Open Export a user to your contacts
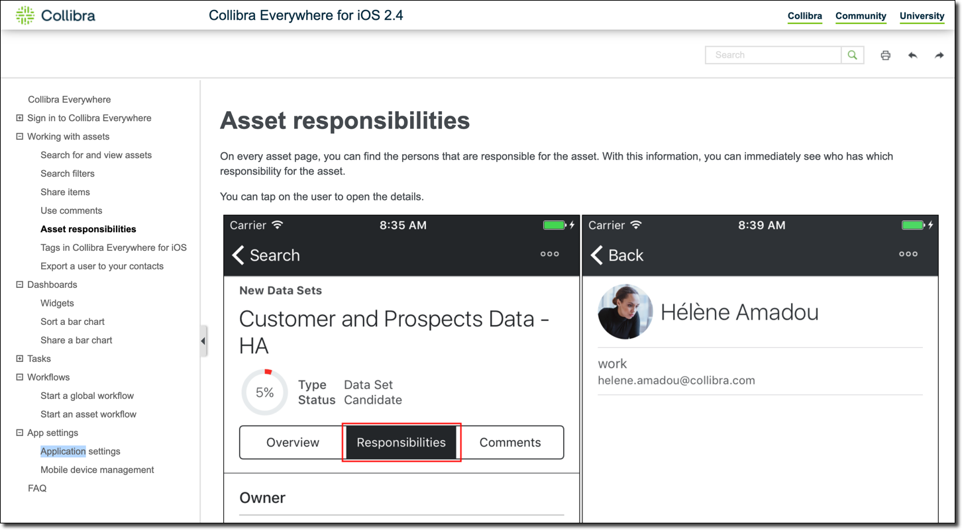This screenshot has width=962, height=530. point(102,267)
